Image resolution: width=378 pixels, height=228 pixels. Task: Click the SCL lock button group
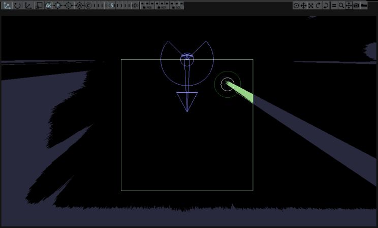pos(177,6)
